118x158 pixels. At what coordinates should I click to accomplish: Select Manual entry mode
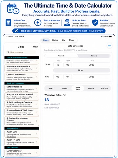click(x=61, y=56)
